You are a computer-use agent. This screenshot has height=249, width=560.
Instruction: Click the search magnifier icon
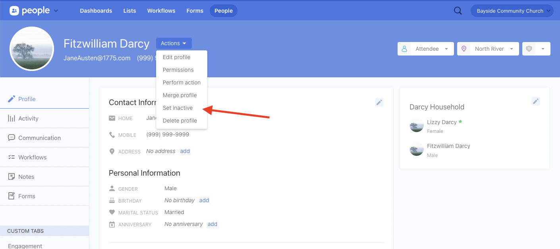pyautogui.click(x=458, y=11)
